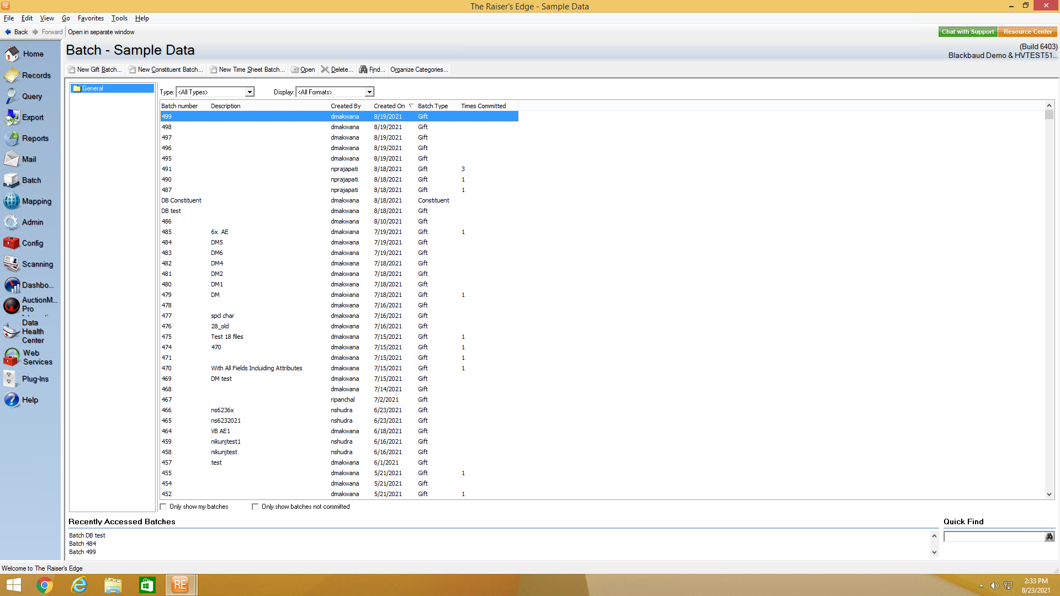Click the New Gift Batch button

[x=95, y=70]
